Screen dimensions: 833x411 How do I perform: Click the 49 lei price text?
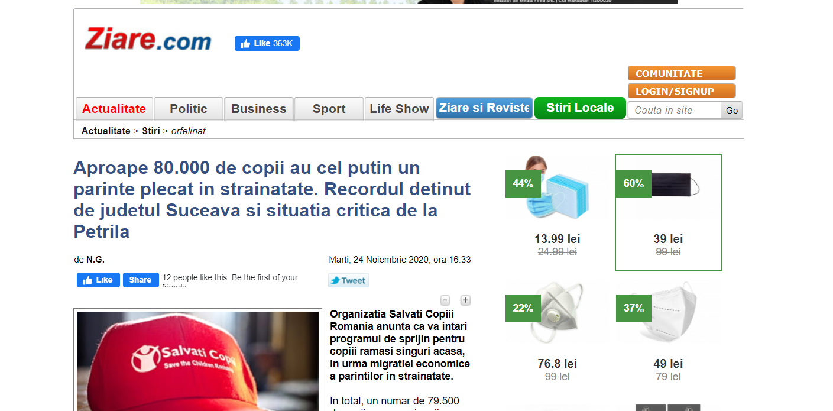(668, 363)
